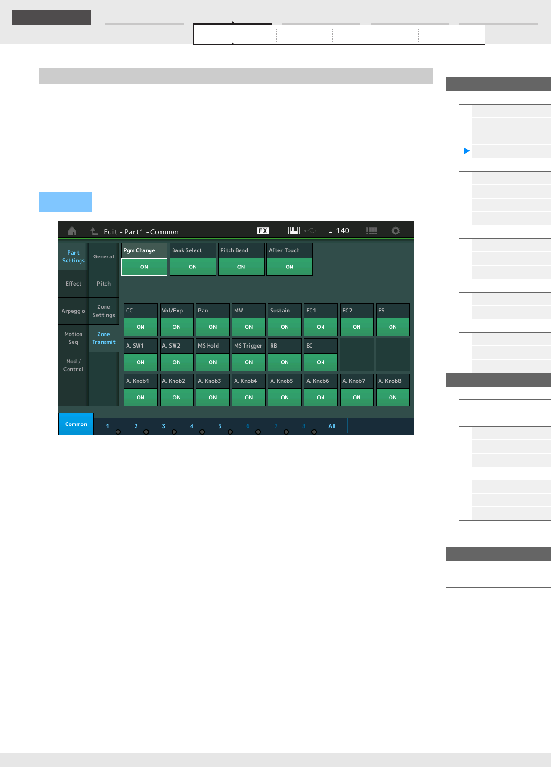Toggle A. Knob8 transmit switch
The width and height of the screenshot is (551, 780).
pos(393,397)
